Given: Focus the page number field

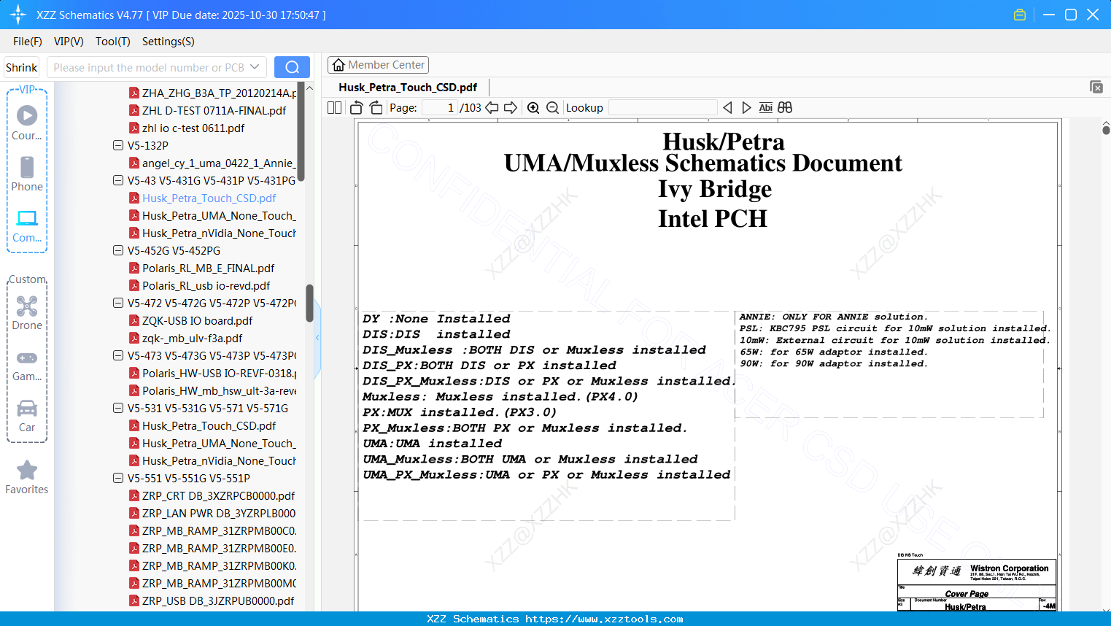Looking at the screenshot, I should pyautogui.click(x=440, y=108).
